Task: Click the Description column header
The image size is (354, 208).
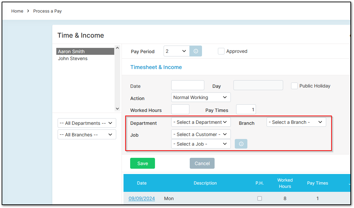Action: pyautogui.click(x=205, y=183)
